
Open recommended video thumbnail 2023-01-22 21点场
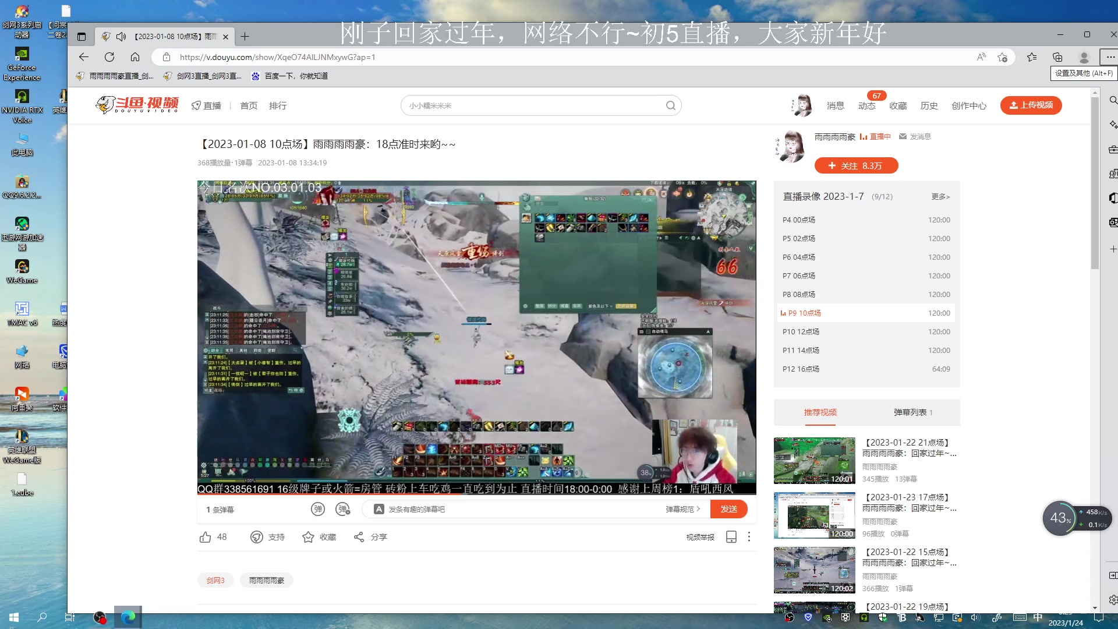[815, 461]
